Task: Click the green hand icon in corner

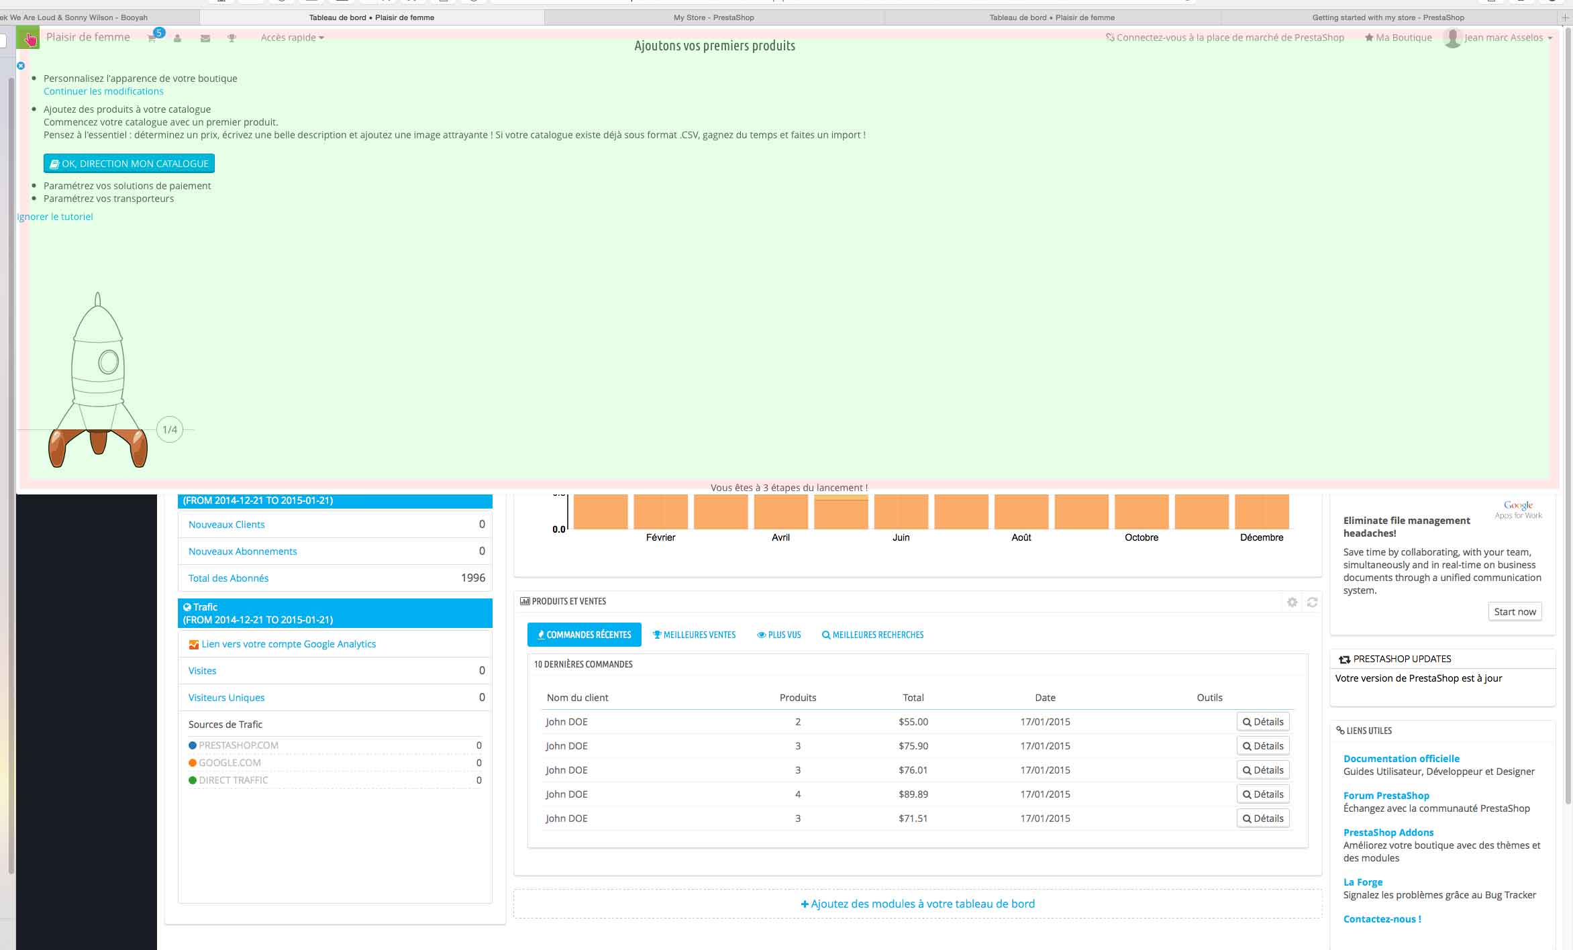Action: tap(29, 38)
